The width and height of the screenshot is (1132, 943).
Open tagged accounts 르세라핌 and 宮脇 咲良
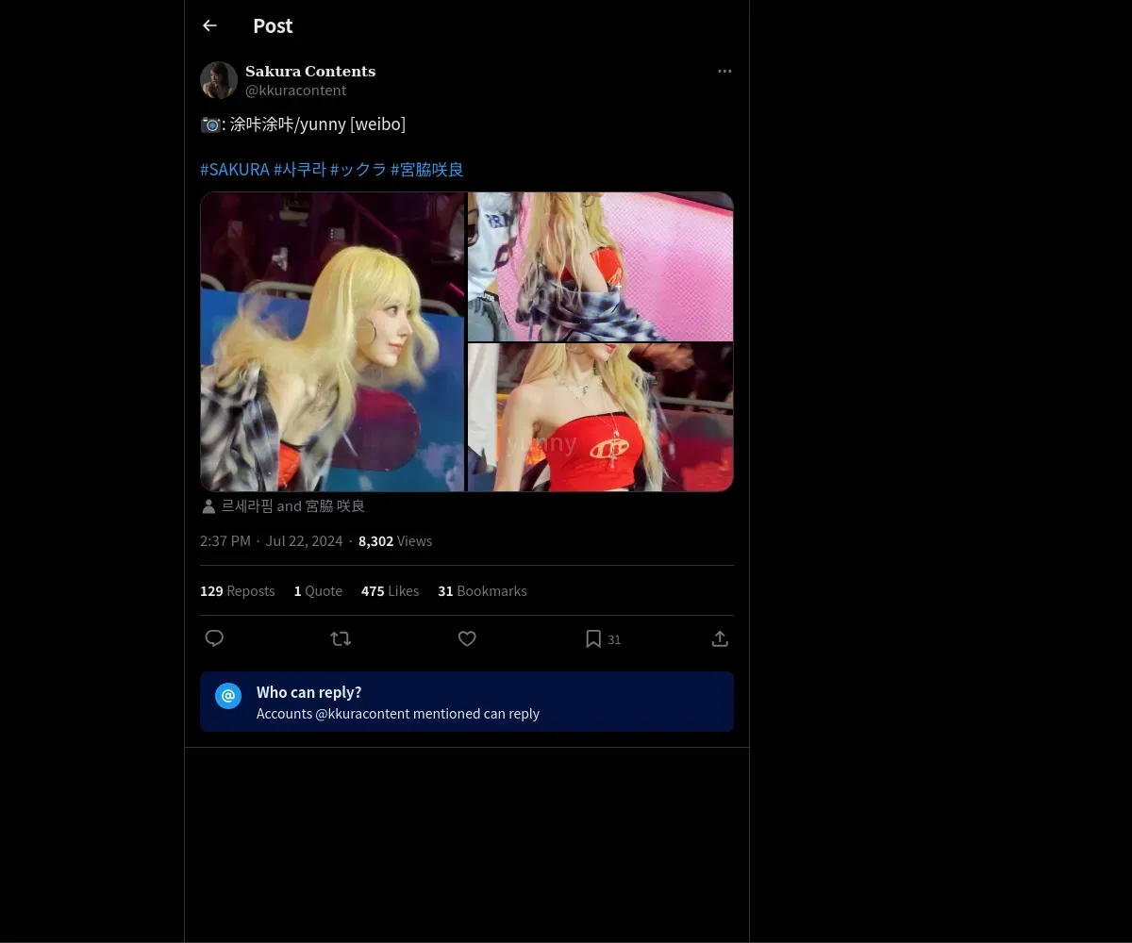click(293, 506)
